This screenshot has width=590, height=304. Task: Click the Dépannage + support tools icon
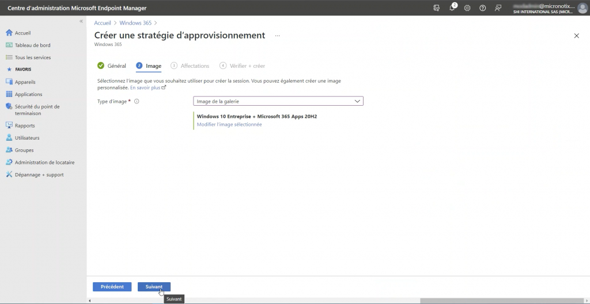point(9,175)
